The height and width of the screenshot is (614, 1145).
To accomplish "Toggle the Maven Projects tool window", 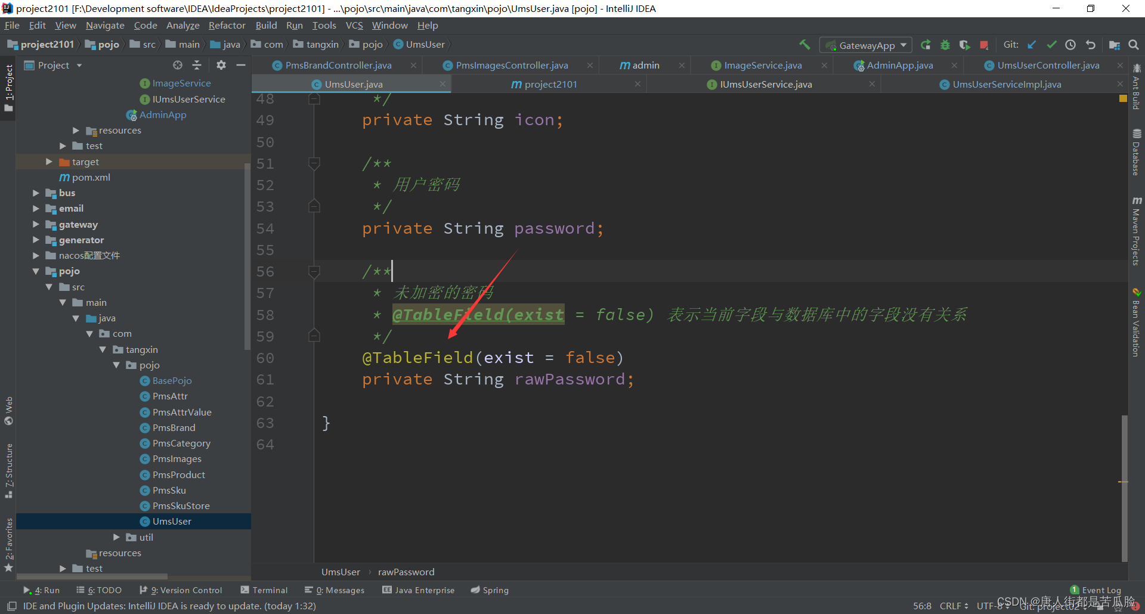I will [x=1137, y=231].
